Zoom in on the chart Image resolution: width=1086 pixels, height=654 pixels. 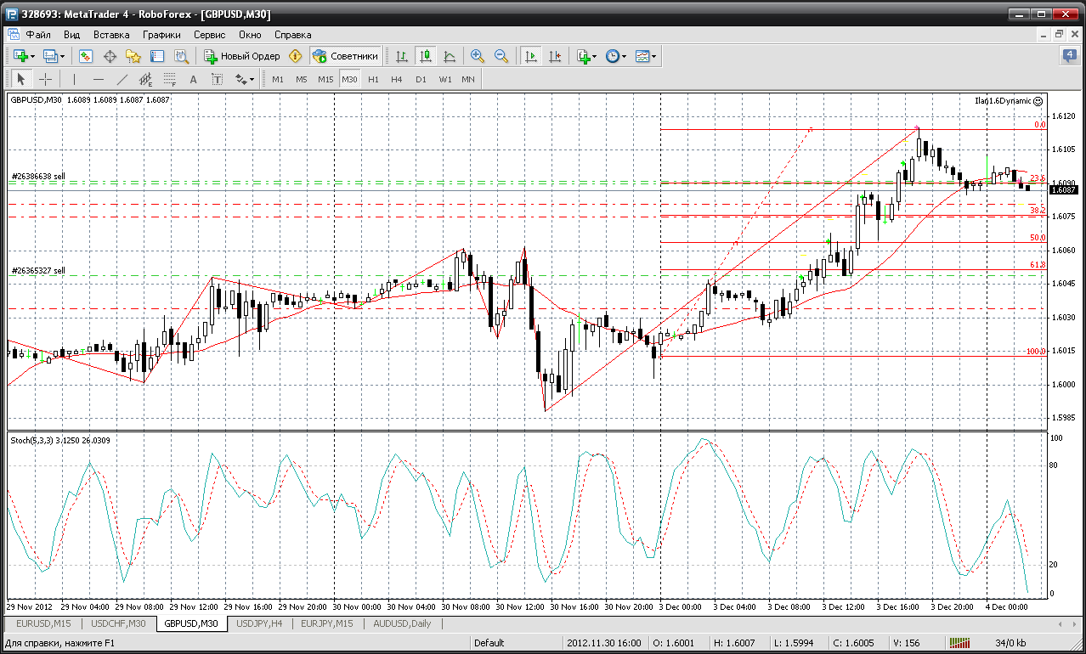pos(478,56)
